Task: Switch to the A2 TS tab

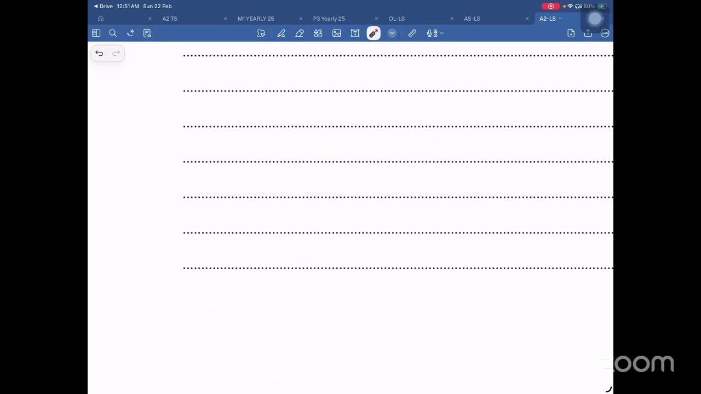Action: coord(170,19)
